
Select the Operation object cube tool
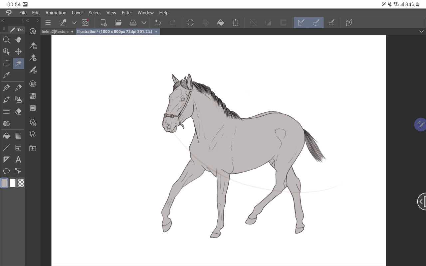[6, 51]
